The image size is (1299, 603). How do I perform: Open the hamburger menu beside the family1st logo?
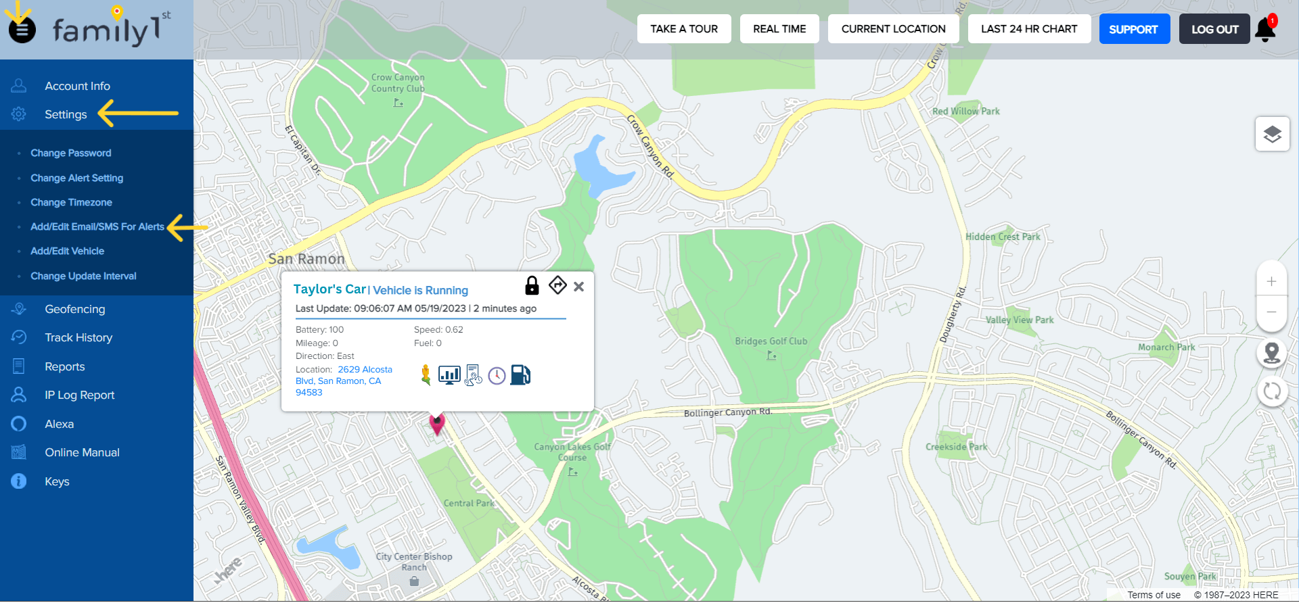click(22, 30)
